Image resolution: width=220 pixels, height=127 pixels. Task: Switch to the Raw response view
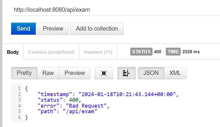48,73
